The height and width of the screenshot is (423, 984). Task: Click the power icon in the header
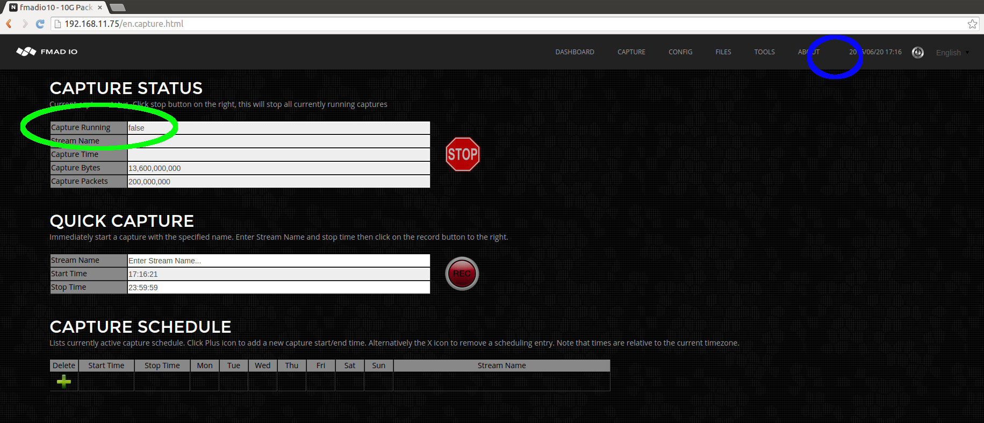[918, 52]
